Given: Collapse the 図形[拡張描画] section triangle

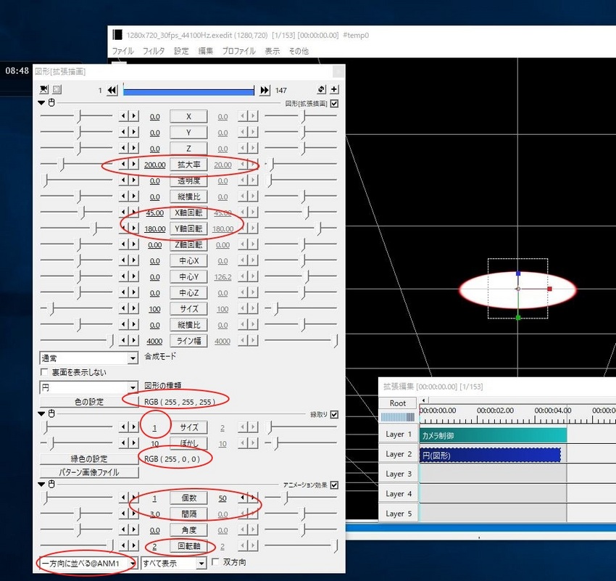Looking at the screenshot, I should (41, 103).
